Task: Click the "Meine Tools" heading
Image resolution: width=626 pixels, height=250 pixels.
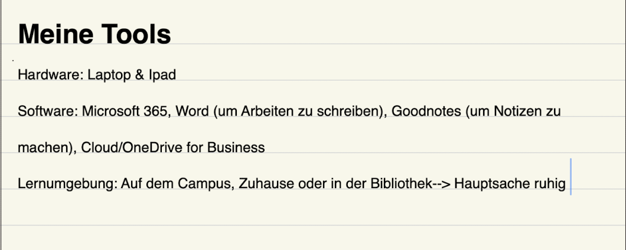Action: 94,34
